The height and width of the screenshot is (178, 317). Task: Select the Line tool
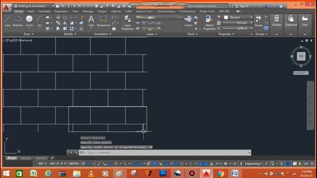pyautogui.click(x=7, y=21)
